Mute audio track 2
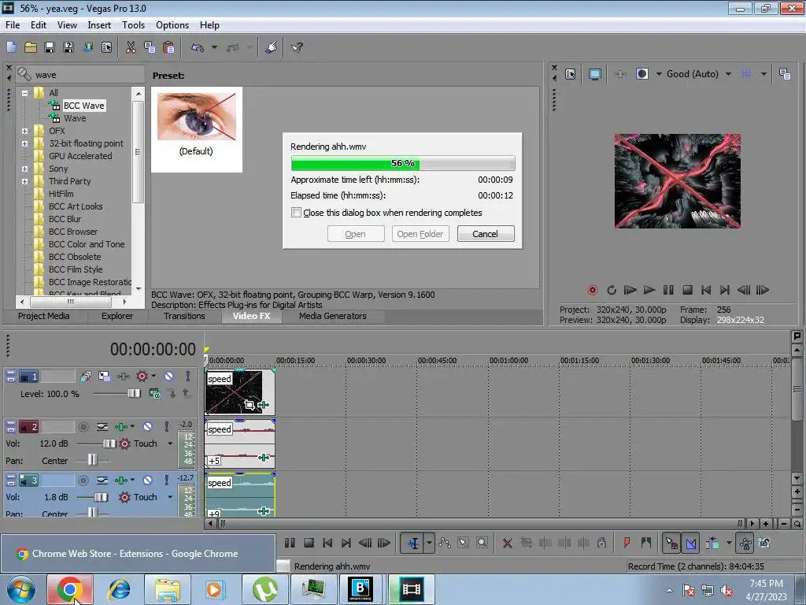The image size is (806, 605). [x=147, y=426]
